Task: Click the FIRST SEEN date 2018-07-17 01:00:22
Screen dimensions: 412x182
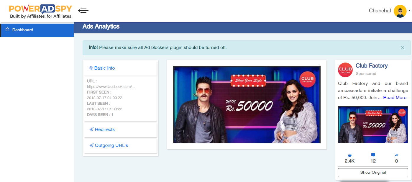Action: point(104,98)
